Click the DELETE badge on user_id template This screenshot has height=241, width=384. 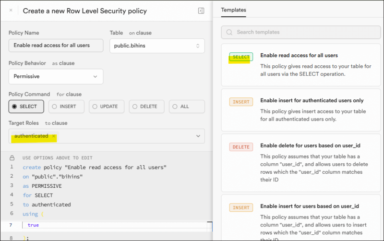(241, 147)
